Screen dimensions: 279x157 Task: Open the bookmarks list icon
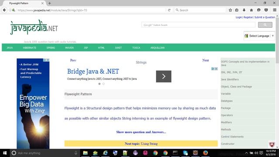(237, 10)
